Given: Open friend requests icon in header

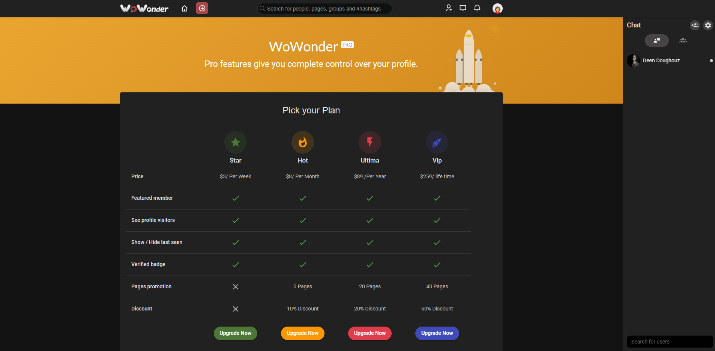Looking at the screenshot, I should click(x=449, y=8).
